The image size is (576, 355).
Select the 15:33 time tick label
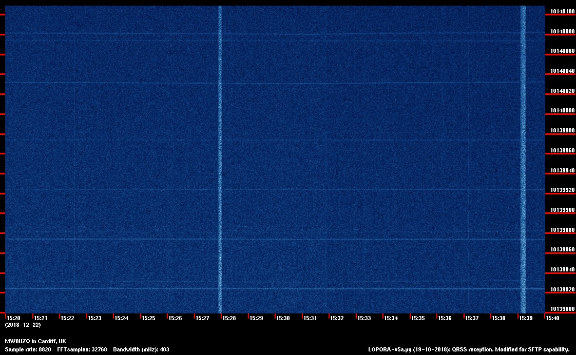(x=364, y=318)
